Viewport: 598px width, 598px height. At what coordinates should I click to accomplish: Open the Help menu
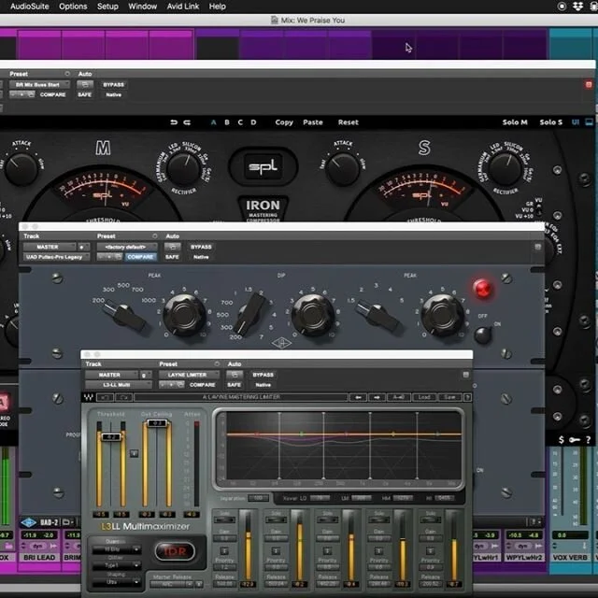point(218,7)
